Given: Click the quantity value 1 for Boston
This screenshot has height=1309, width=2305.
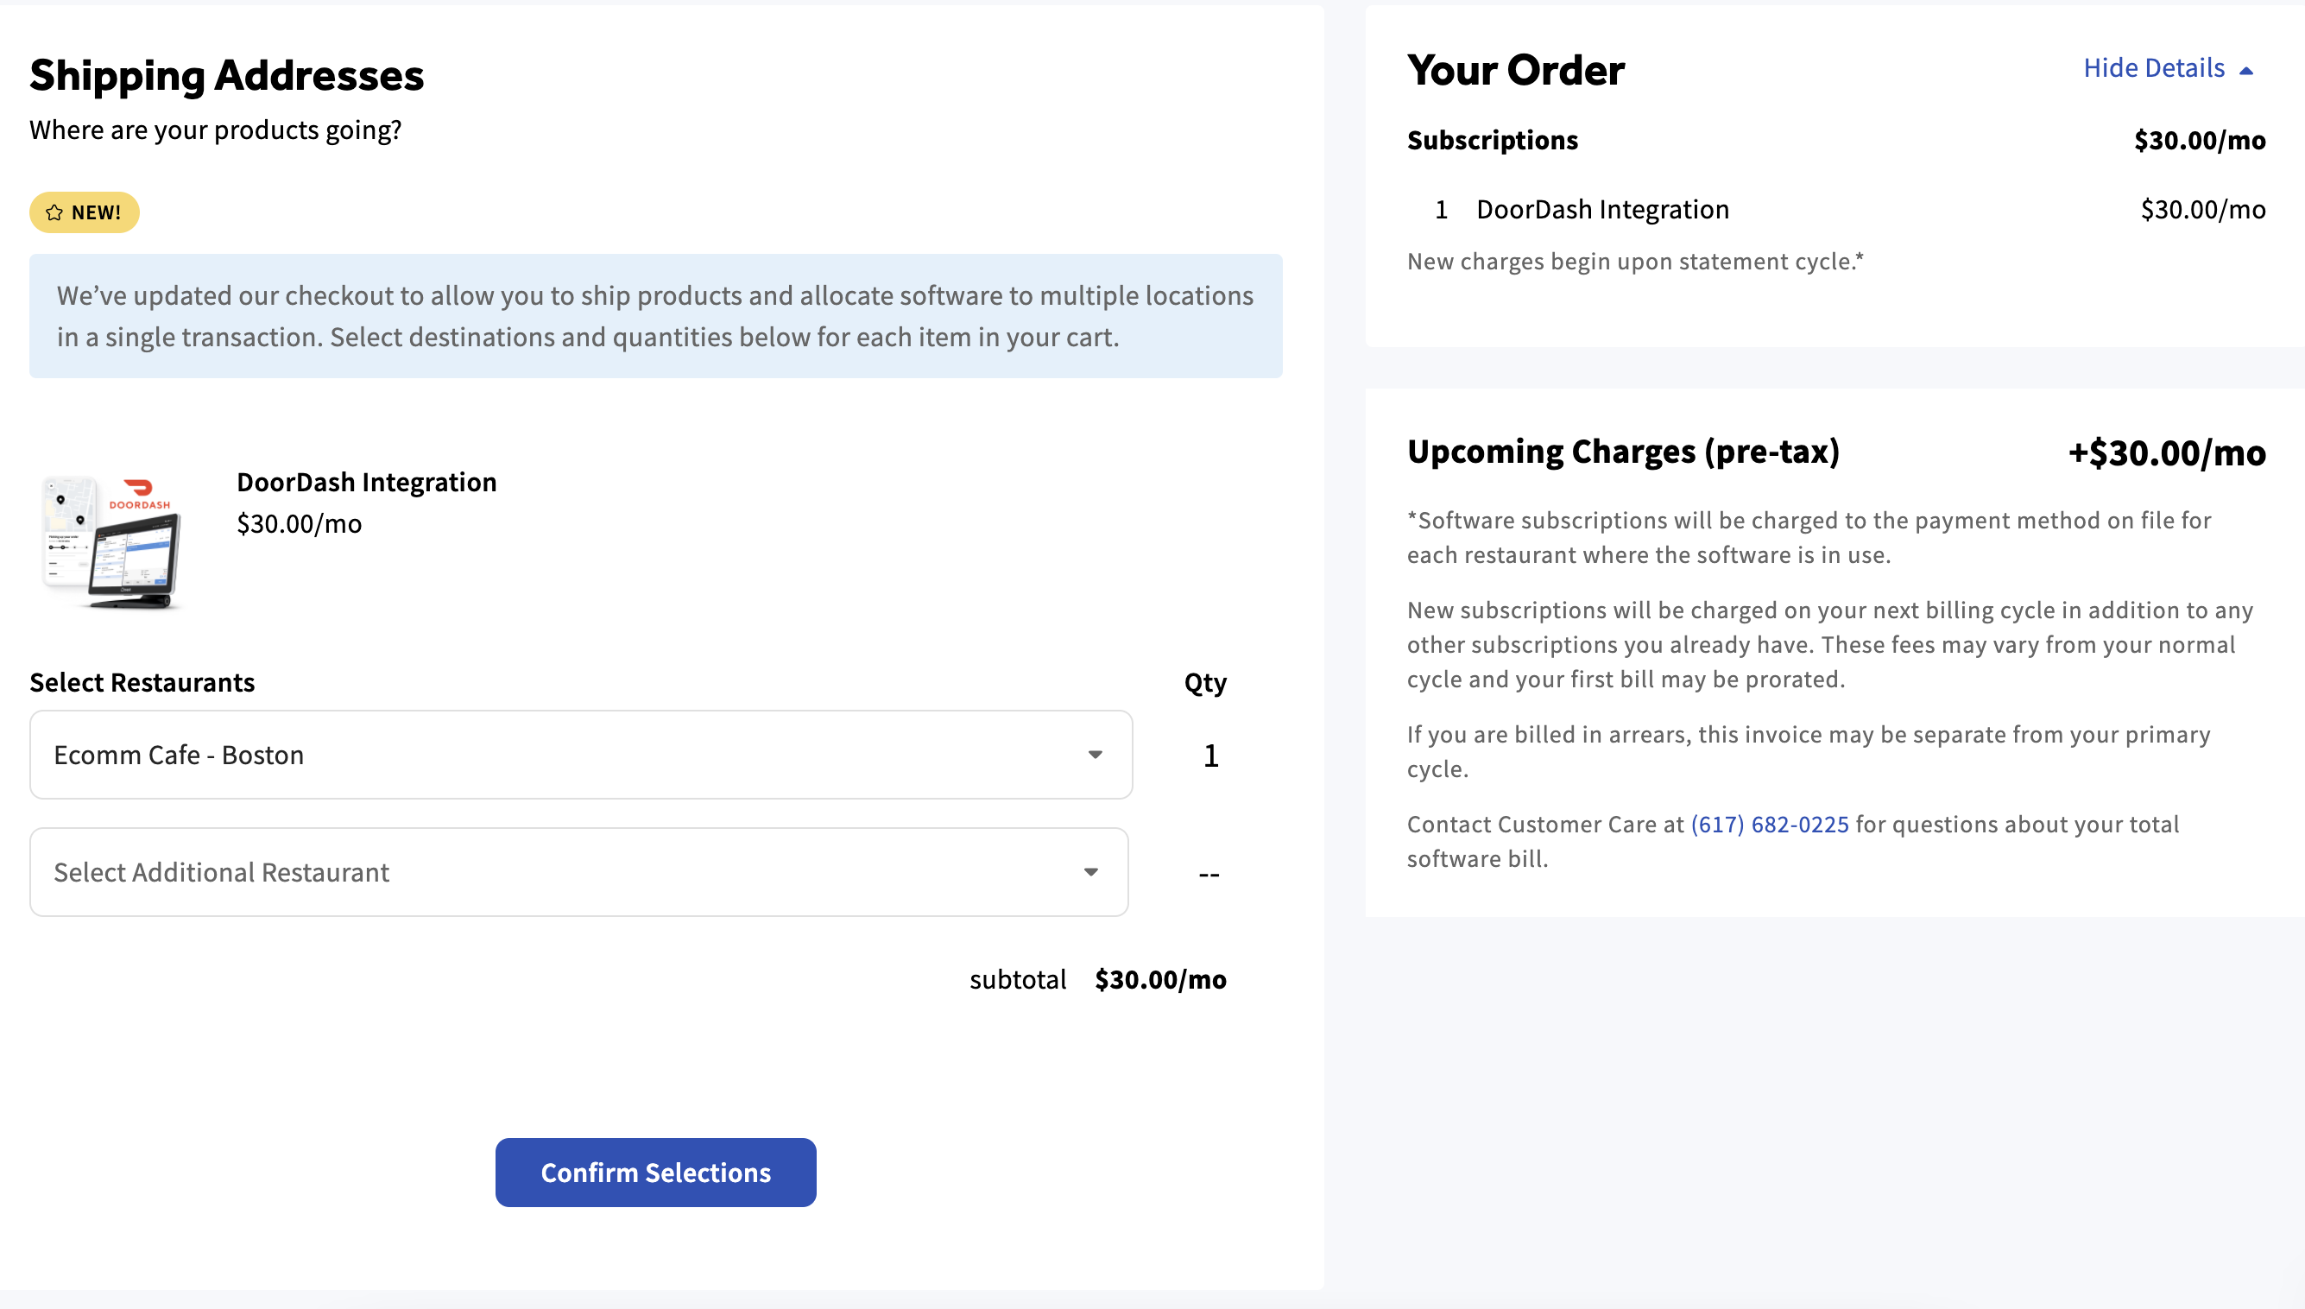Looking at the screenshot, I should click(x=1210, y=756).
